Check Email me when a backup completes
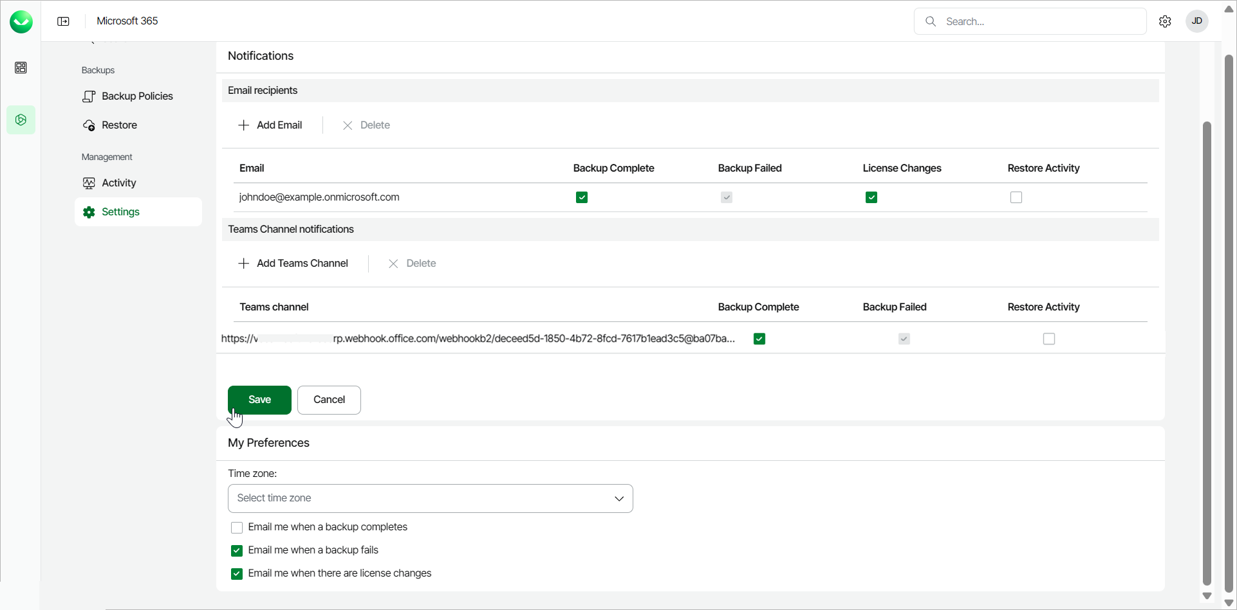 click(237, 528)
